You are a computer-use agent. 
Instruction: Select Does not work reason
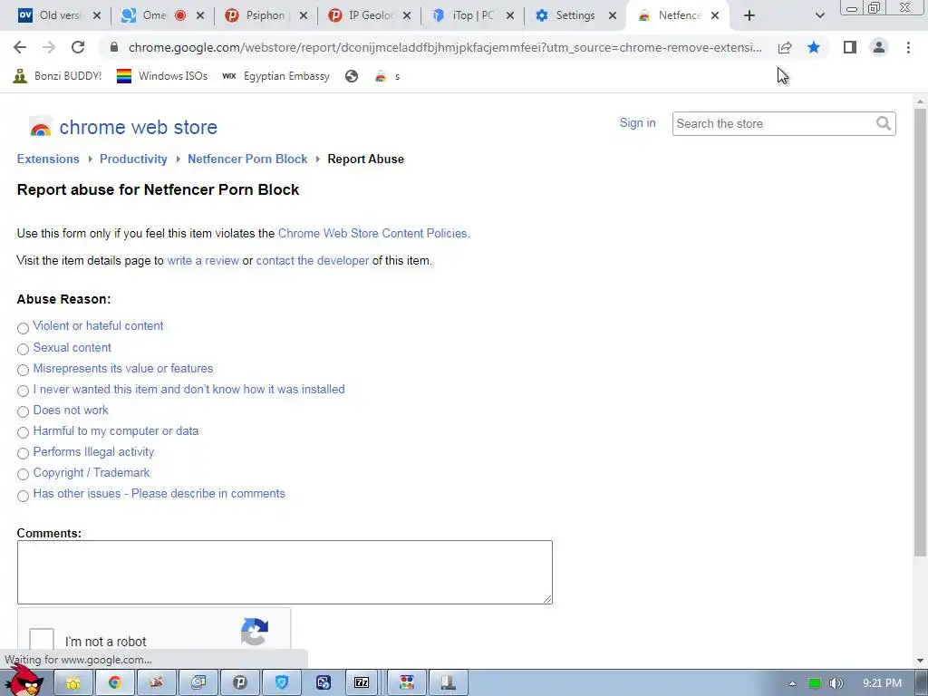click(23, 411)
